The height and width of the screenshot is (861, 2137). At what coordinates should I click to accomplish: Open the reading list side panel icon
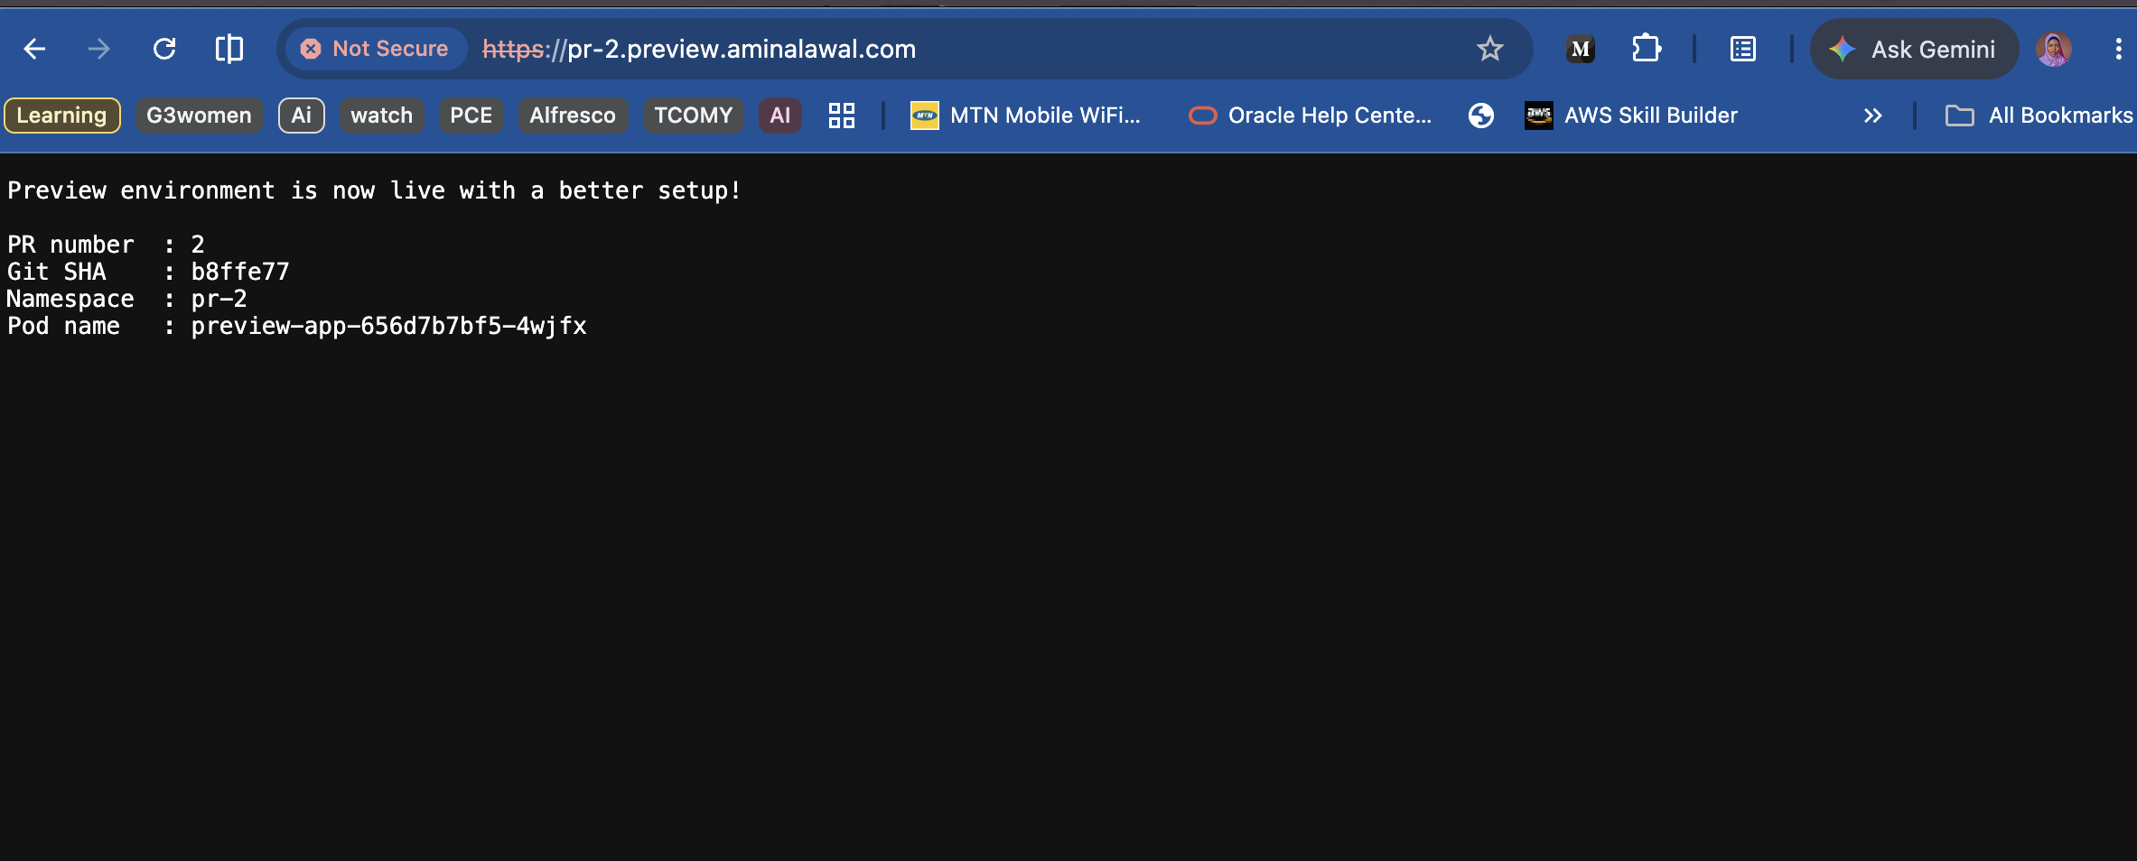click(1743, 49)
